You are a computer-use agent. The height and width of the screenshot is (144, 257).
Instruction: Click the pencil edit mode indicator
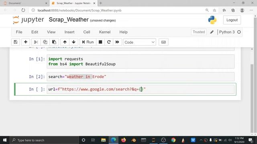tap(212, 32)
